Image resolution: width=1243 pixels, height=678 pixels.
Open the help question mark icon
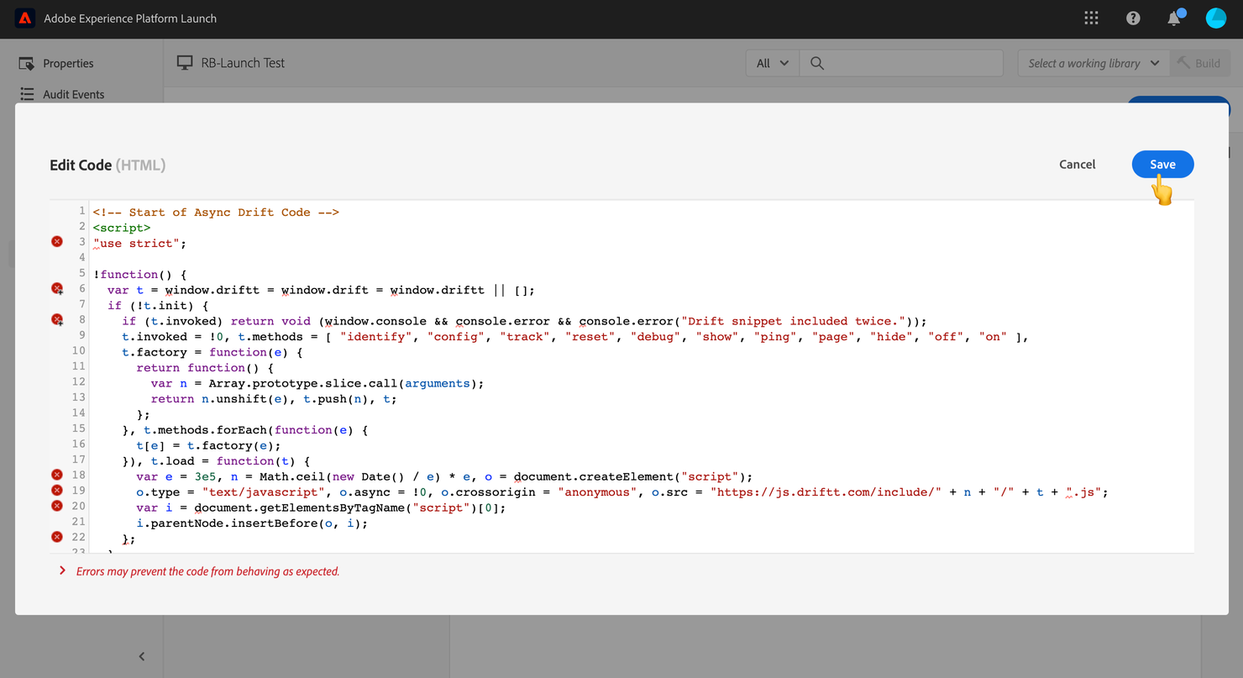(1133, 18)
